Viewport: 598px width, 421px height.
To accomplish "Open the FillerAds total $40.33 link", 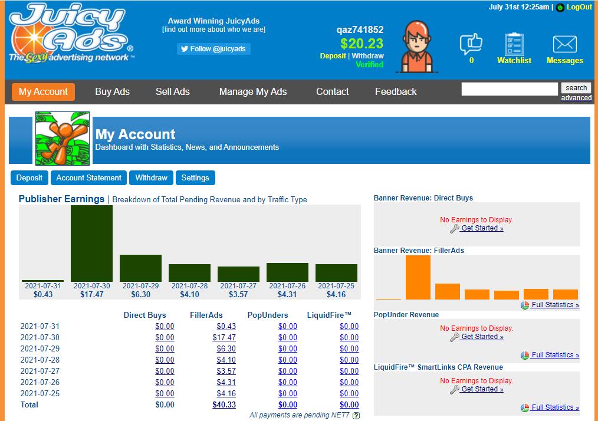I will 224,405.
